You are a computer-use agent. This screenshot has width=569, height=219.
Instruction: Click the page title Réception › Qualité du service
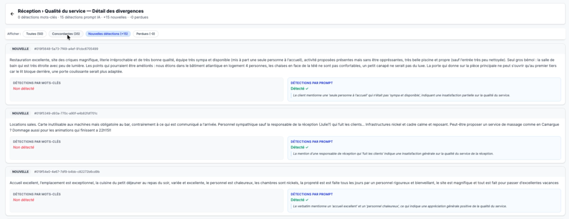click(81, 11)
